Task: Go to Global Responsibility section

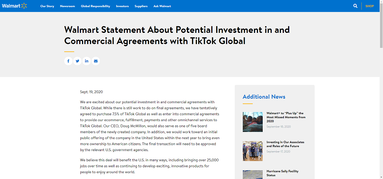Action: pyautogui.click(x=95, y=6)
